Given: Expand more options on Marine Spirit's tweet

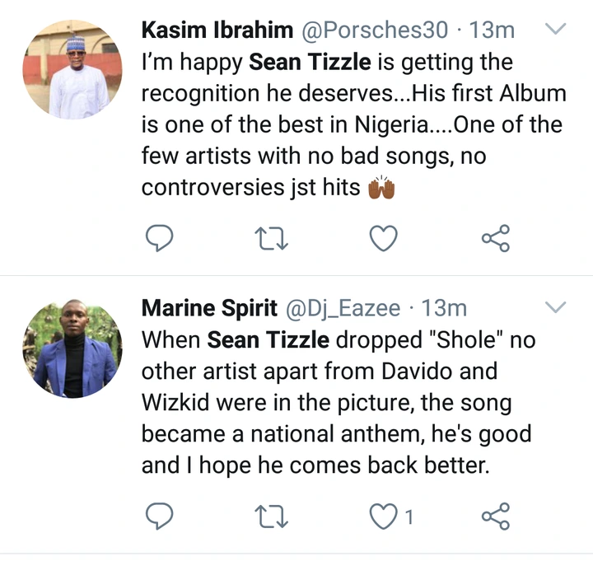Looking at the screenshot, I should coord(557,308).
